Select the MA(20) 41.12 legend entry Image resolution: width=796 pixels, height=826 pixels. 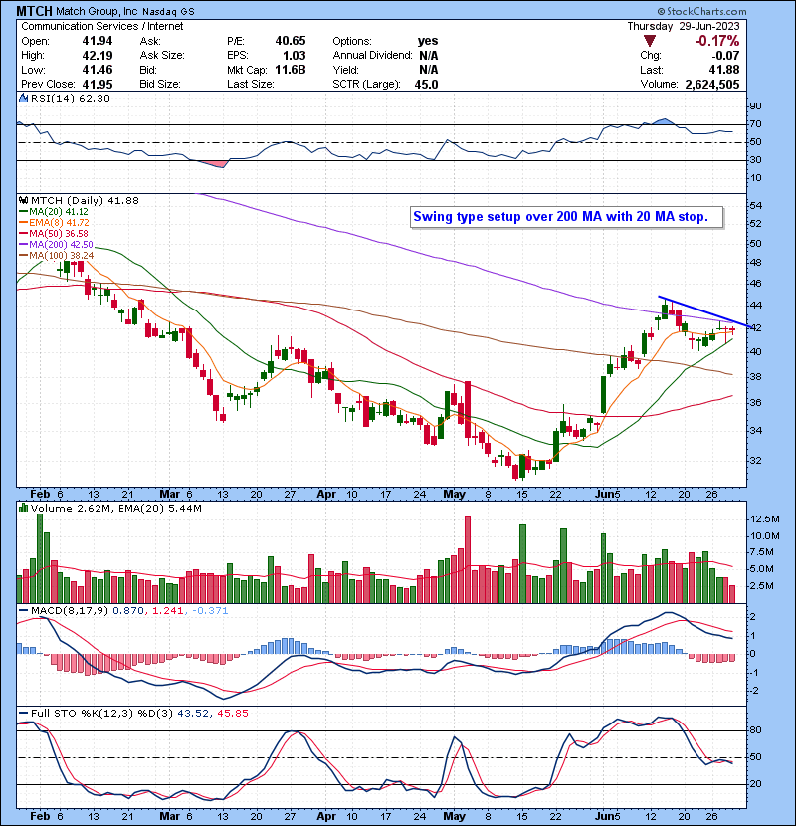coord(54,211)
